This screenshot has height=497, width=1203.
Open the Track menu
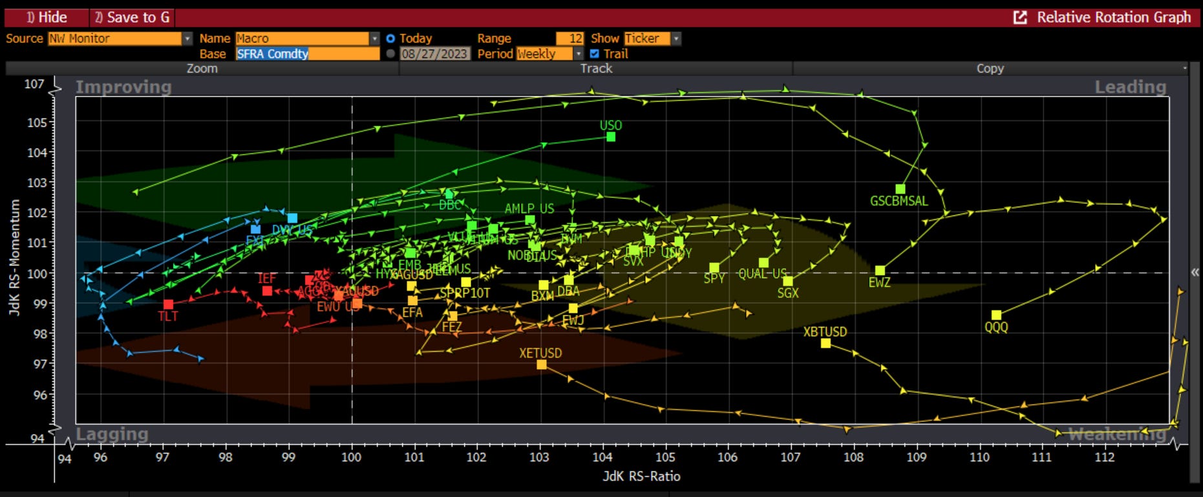pyautogui.click(x=596, y=69)
